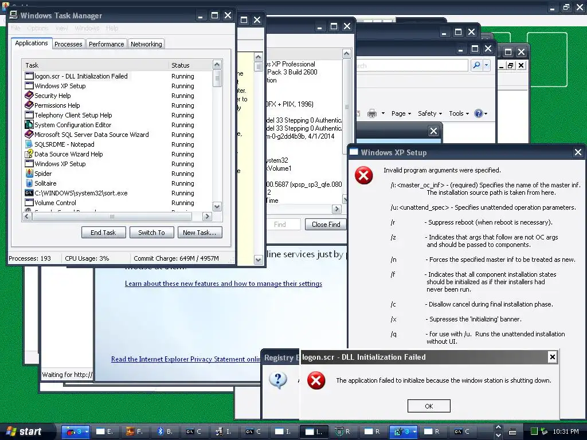
Task: Open the search provider dropdown arrow in Internet Explorer
Action: pos(486,65)
